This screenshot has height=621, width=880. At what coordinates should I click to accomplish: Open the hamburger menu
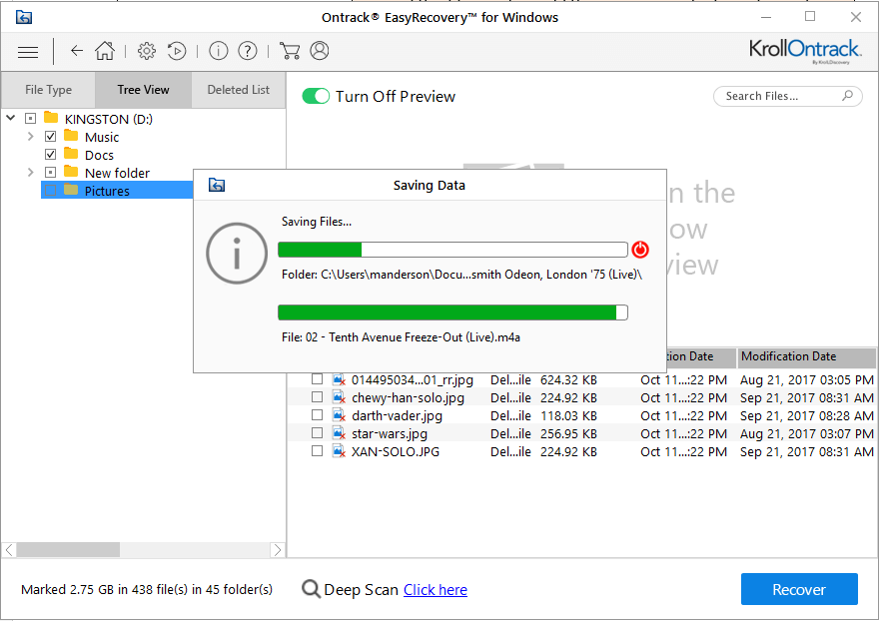[x=28, y=52]
